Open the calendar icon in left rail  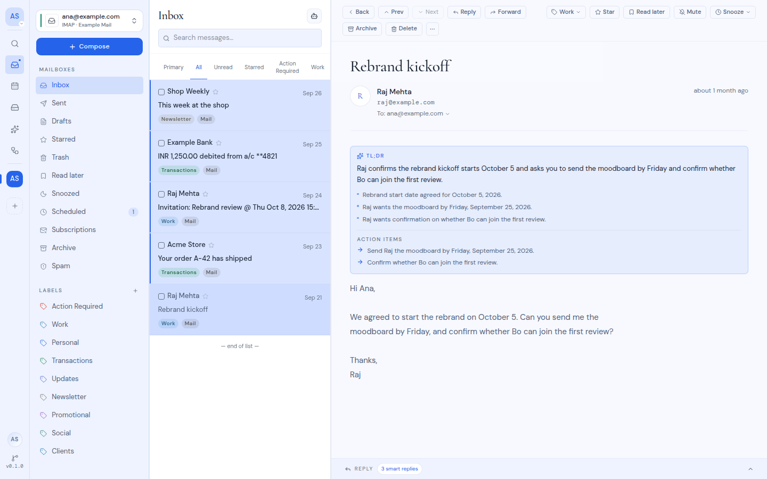[x=15, y=86]
